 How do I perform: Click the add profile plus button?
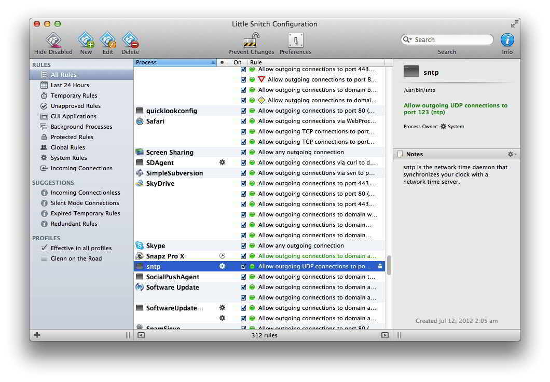click(37, 335)
